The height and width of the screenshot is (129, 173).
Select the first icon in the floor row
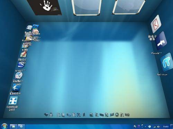pyautogui.click(x=46, y=114)
